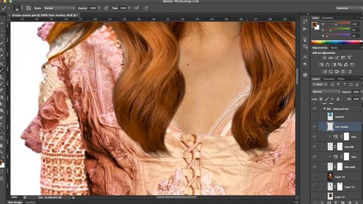Add a Posterize adjustment
This screenshot has height=204, width=363.
pyautogui.click(x=331, y=72)
